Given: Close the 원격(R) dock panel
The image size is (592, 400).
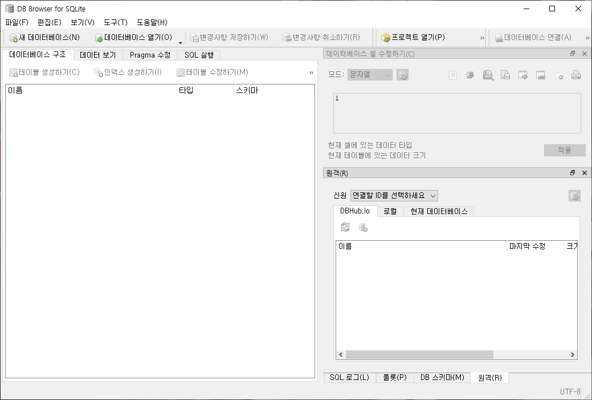Looking at the screenshot, I should point(585,173).
